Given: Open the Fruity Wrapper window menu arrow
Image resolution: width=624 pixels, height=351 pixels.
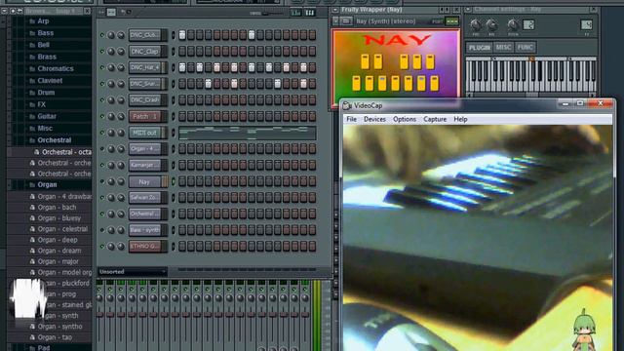Looking at the screenshot, I should [x=335, y=10].
